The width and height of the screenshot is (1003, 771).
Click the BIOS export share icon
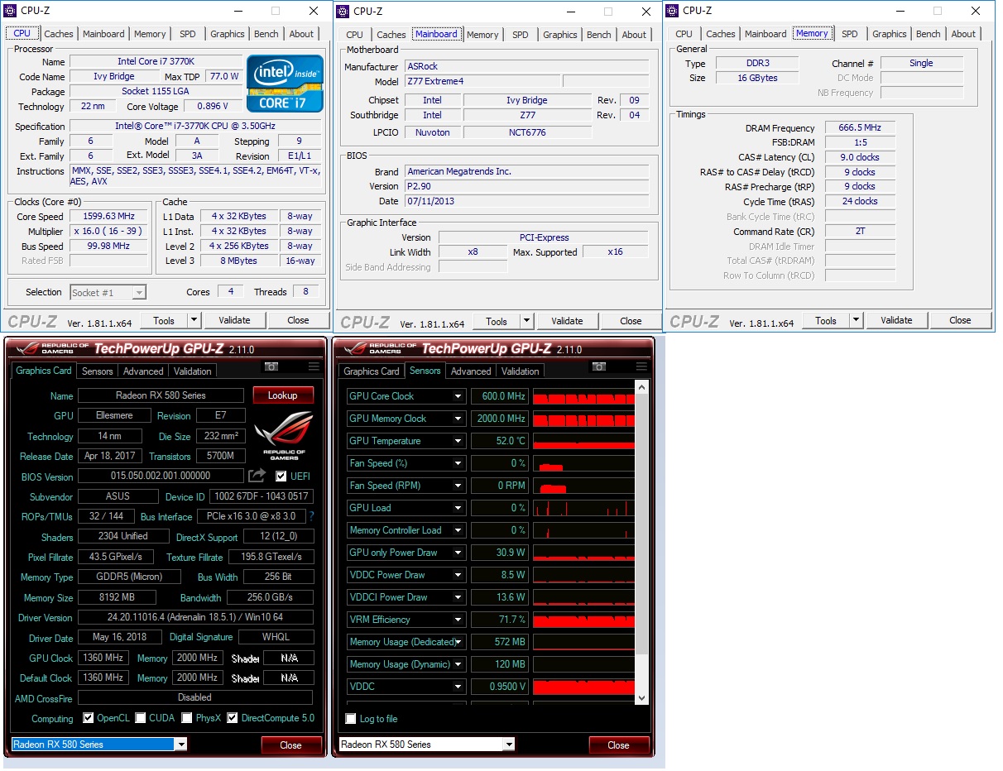[257, 476]
